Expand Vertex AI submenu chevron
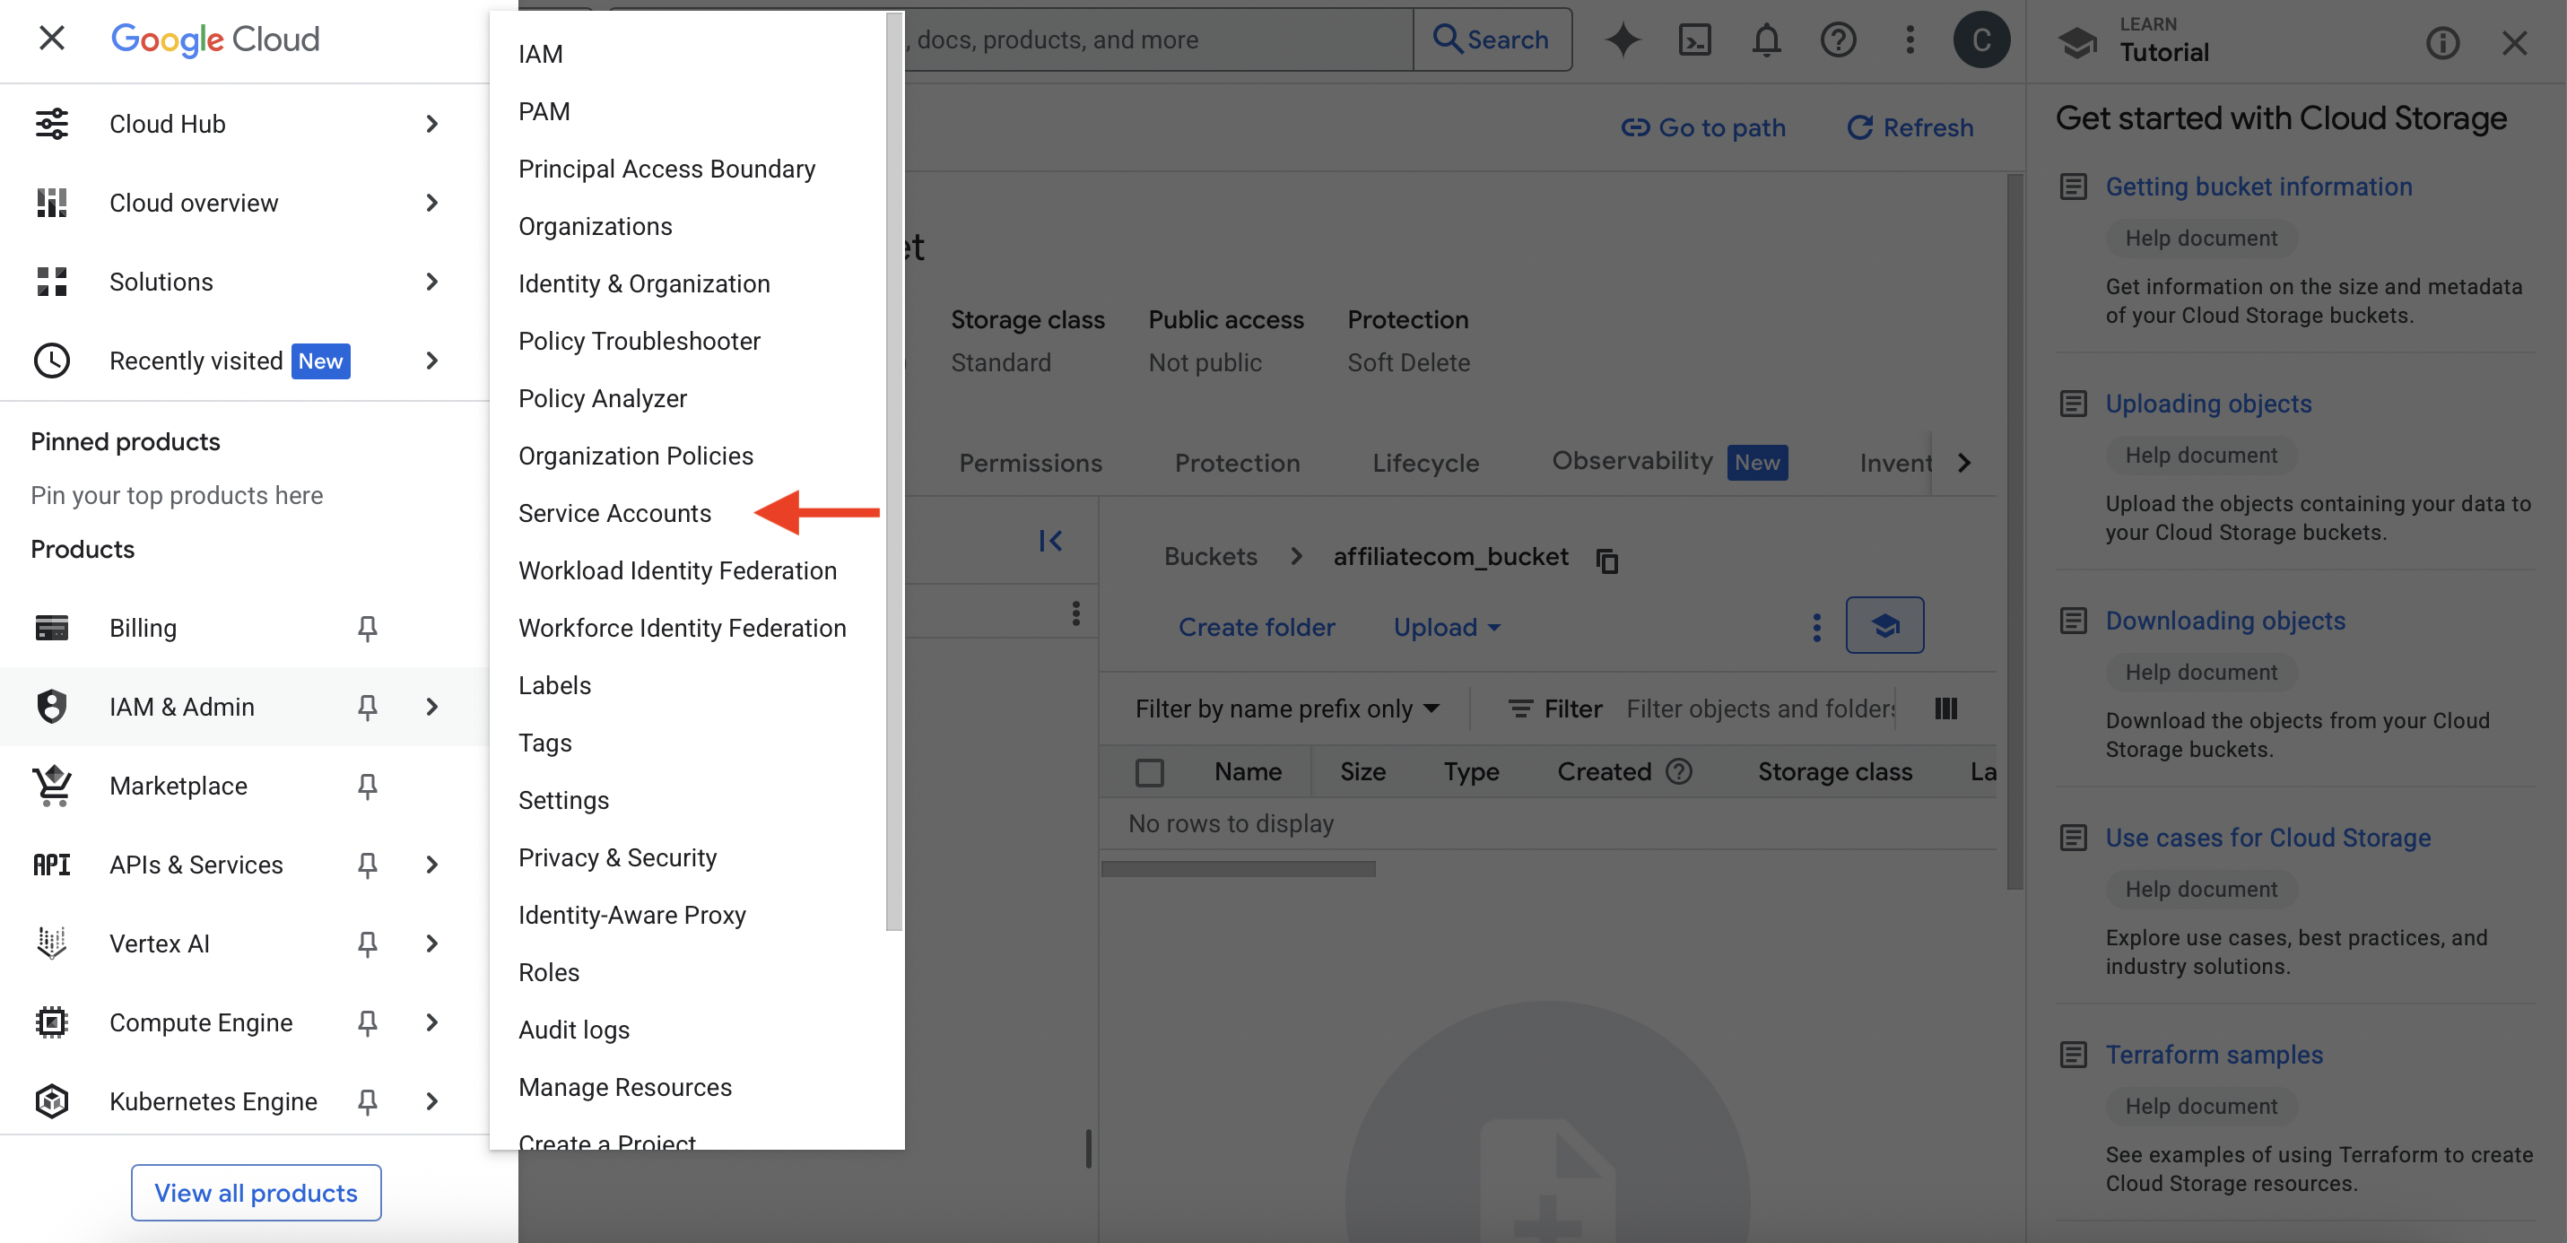Viewport: 2567px width, 1243px height. (x=431, y=943)
